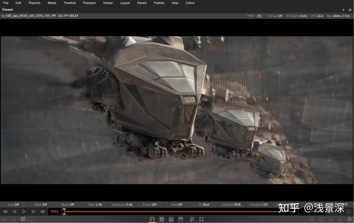Screen dimensions: 354x223
Task: Open the Viewer menu in the menu bar
Action: pyautogui.click(x=108, y=3)
